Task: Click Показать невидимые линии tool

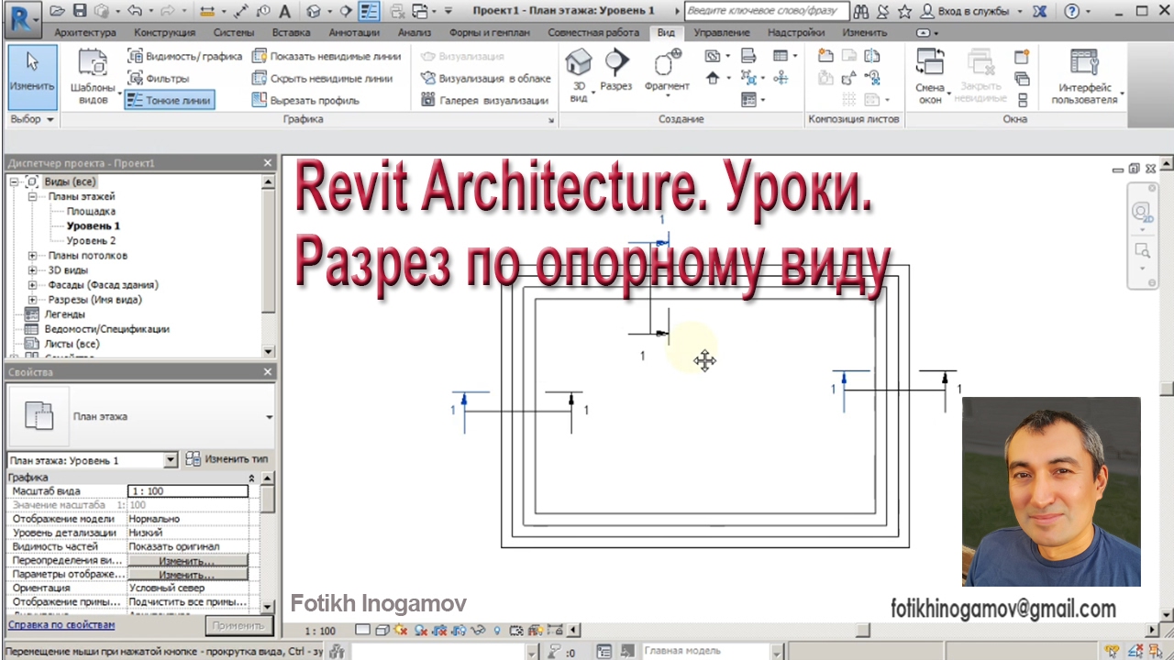Action: (327, 56)
